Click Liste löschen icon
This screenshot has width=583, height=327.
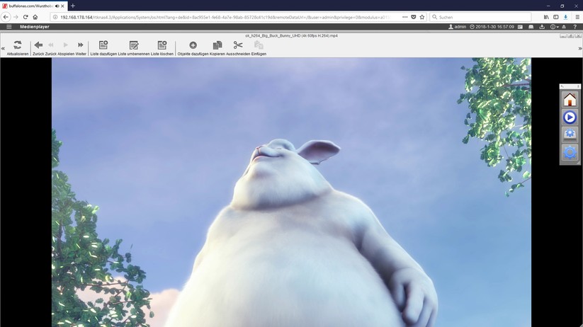(x=162, y=45)
